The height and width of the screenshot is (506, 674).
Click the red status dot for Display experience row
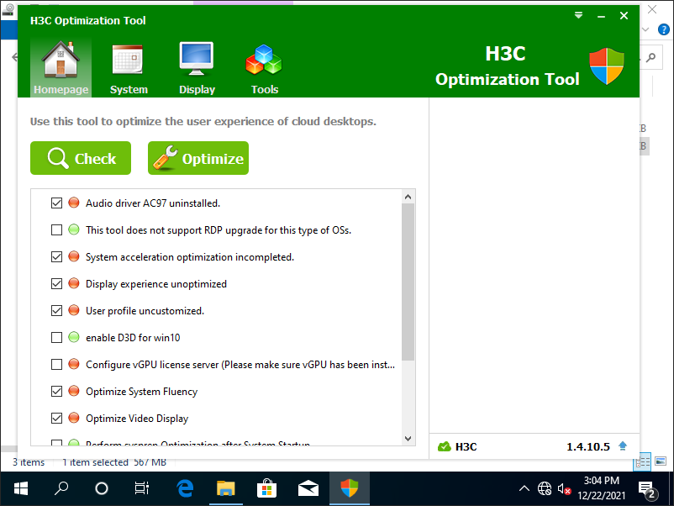tap(74, 283)
